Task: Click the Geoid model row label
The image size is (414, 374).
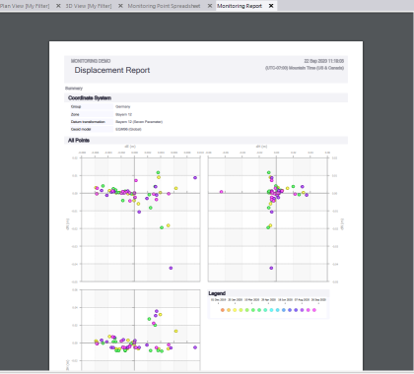Action: (81, 129)
